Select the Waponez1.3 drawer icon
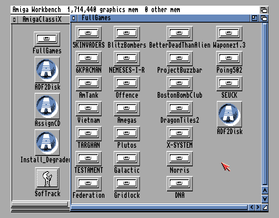 coord(229,34)
